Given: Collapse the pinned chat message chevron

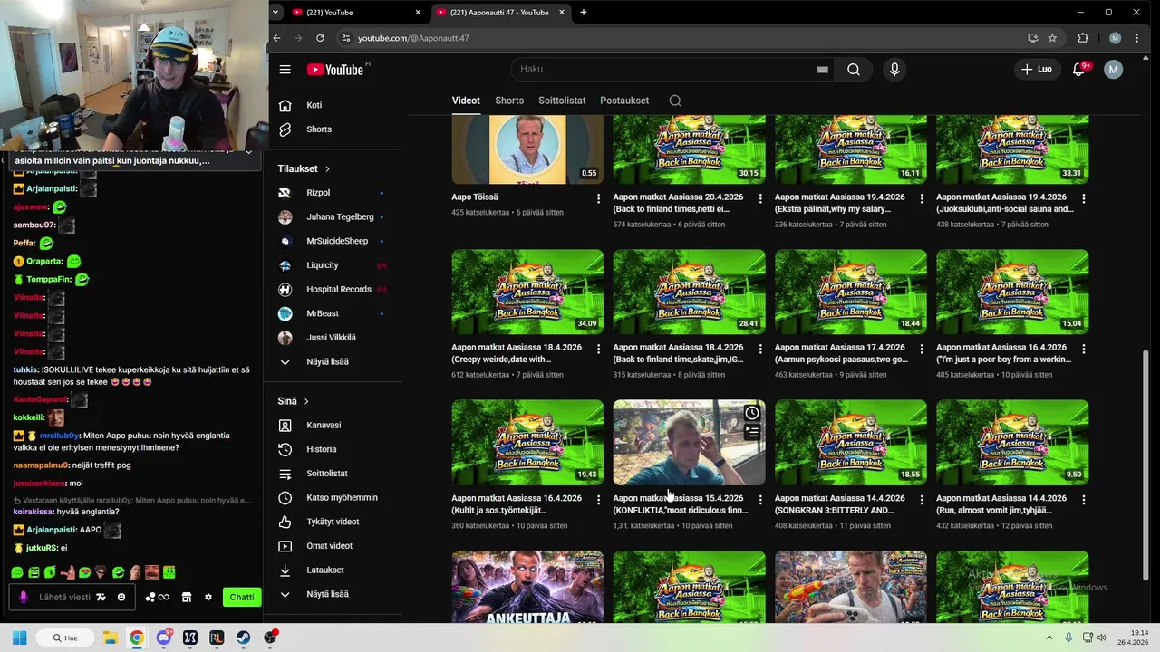Looking at the screenshot, I should 248,153.
